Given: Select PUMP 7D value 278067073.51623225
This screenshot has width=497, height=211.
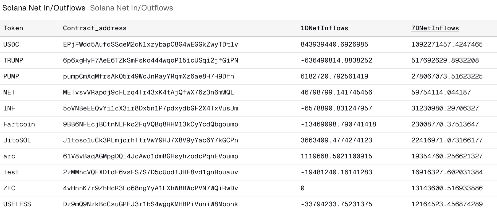Looking at the screenshot, I should pyautogui.click(x=447, y=76).
